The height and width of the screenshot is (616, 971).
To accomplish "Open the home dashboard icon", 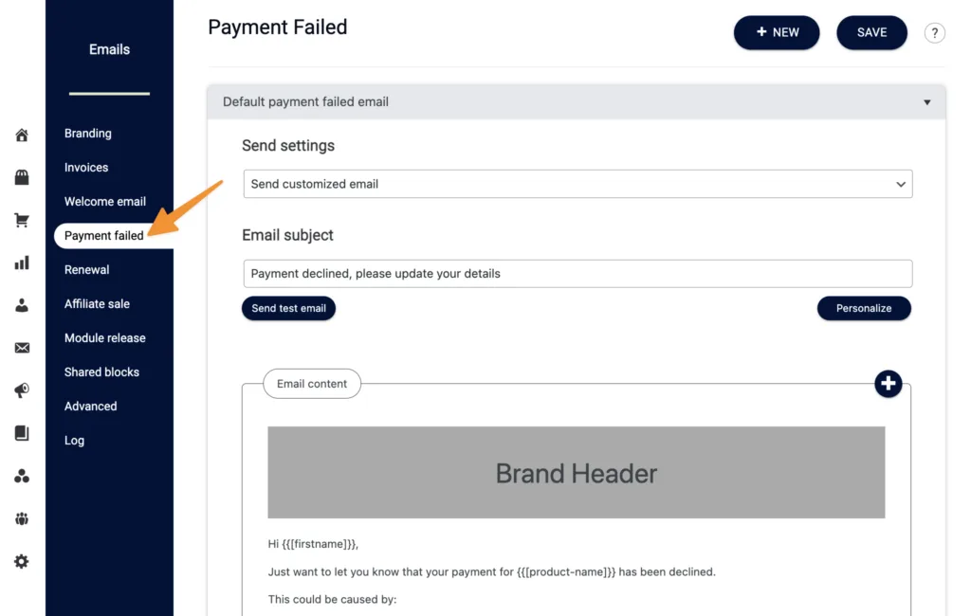I will (x=22, y=136).
